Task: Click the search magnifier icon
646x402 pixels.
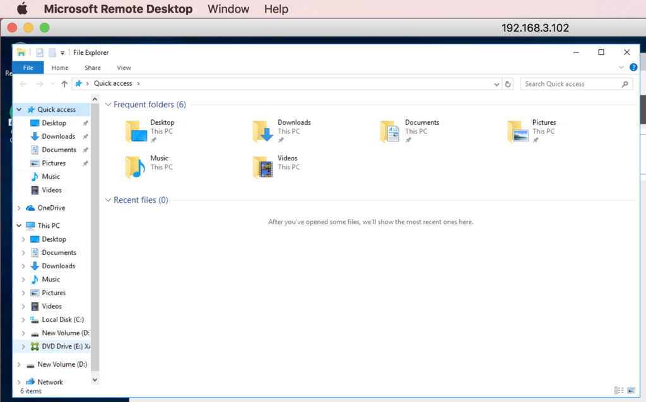Action: pyautogui.click(x=625, y=84)
